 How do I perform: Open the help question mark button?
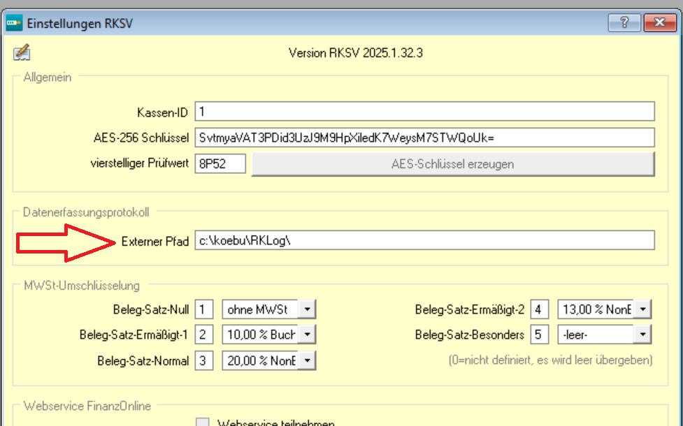click(624, 22)
